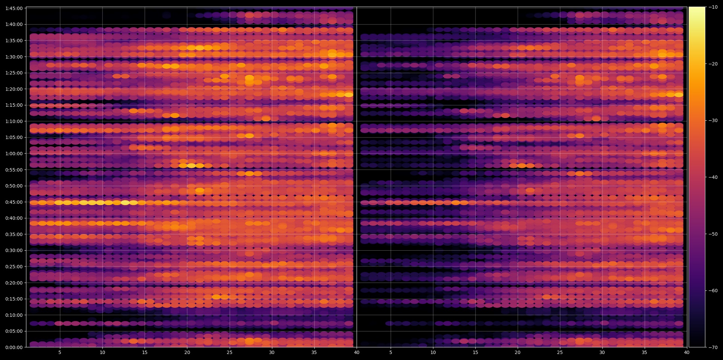Click x-axis tick 35 under left heatmap
The image size is (723, 360).
[314, 352]
